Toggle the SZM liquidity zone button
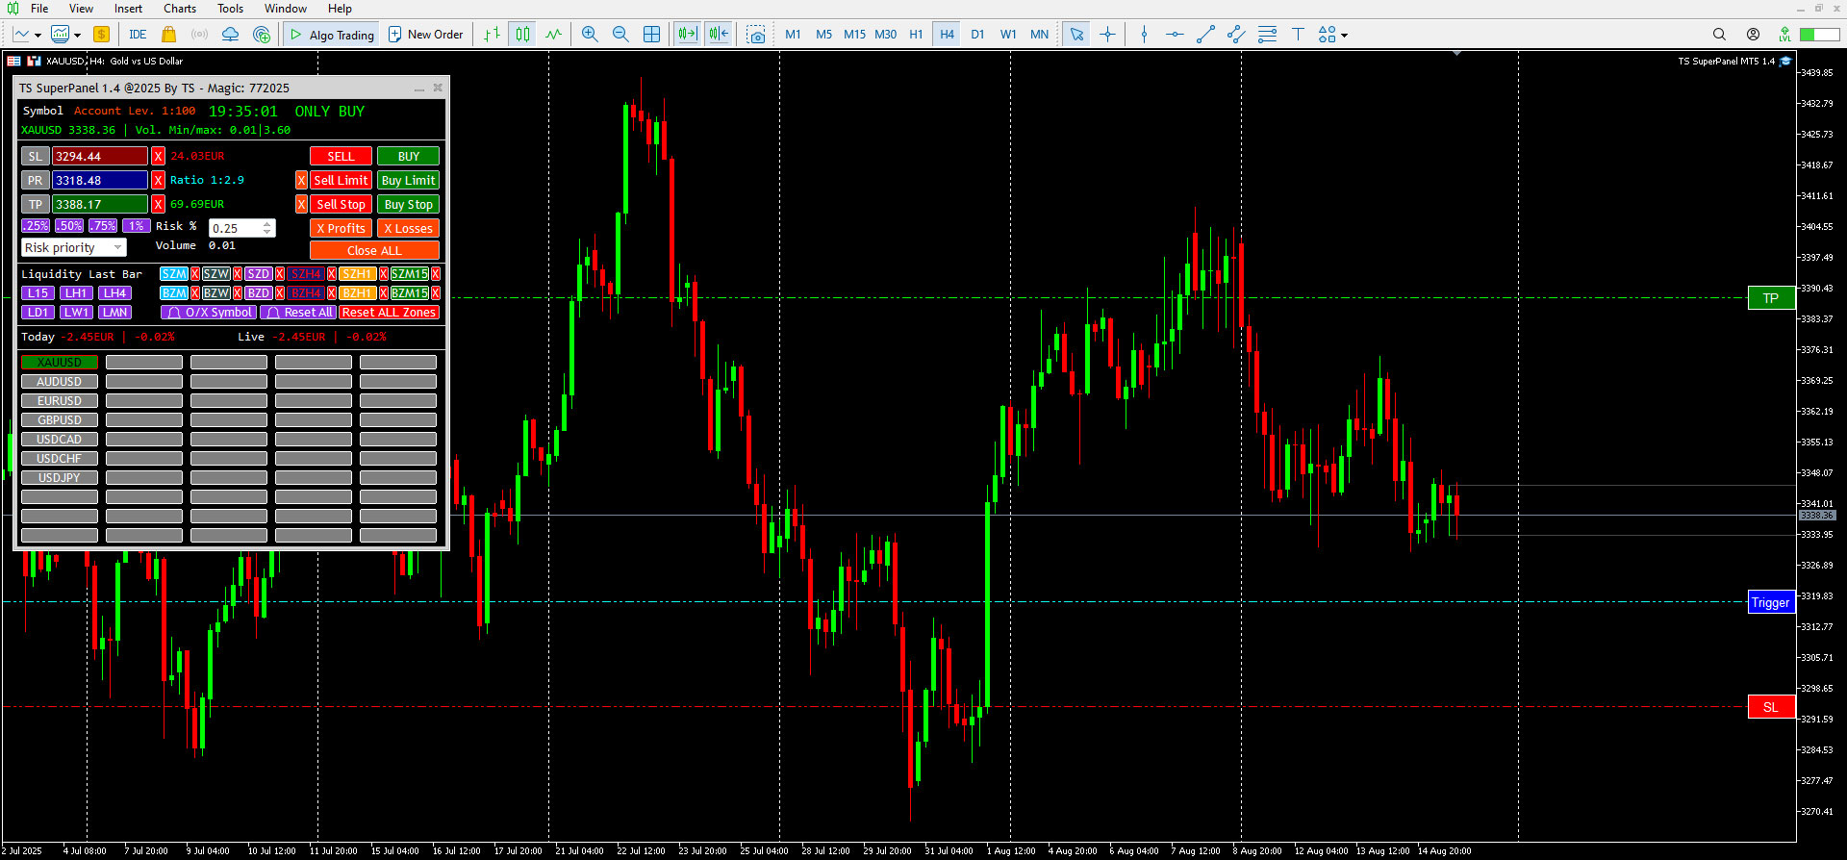 (x=174, y=274)
